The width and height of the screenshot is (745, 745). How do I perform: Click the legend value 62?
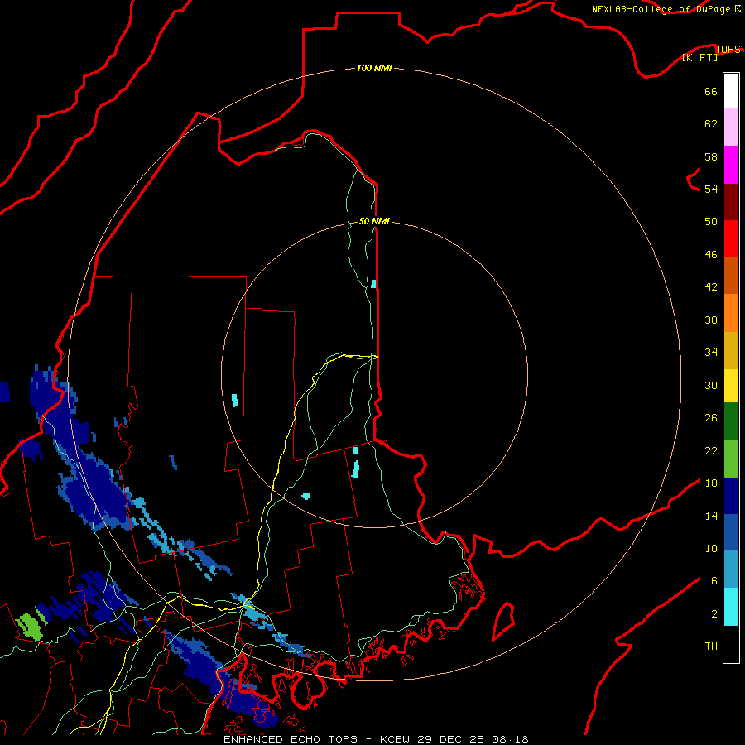[711, 124]
